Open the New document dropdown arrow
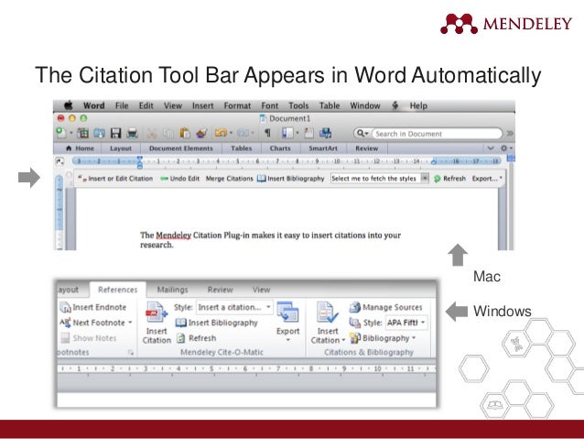 coord(70,133)
